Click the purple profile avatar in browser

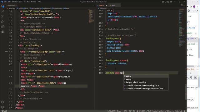[194, 7]
